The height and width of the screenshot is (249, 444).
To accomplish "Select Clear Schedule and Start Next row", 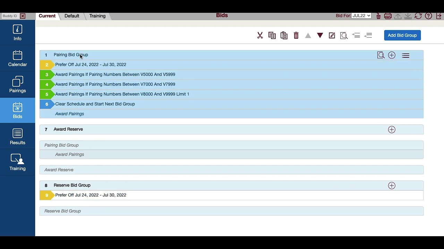I will (x=231, y=104).
